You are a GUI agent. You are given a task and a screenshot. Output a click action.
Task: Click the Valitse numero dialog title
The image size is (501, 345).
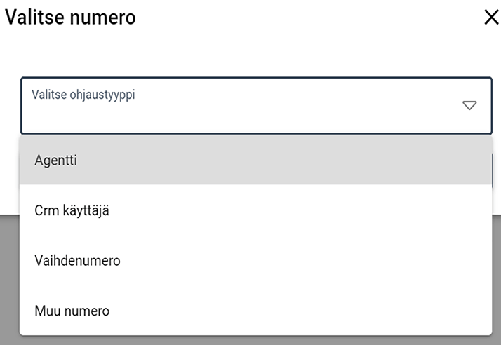point(70,18)
